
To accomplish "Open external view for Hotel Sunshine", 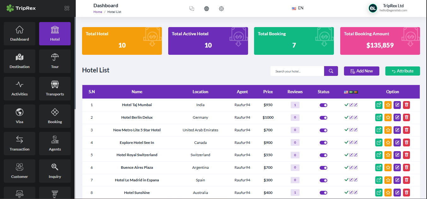I will click(x=379, y=193).
